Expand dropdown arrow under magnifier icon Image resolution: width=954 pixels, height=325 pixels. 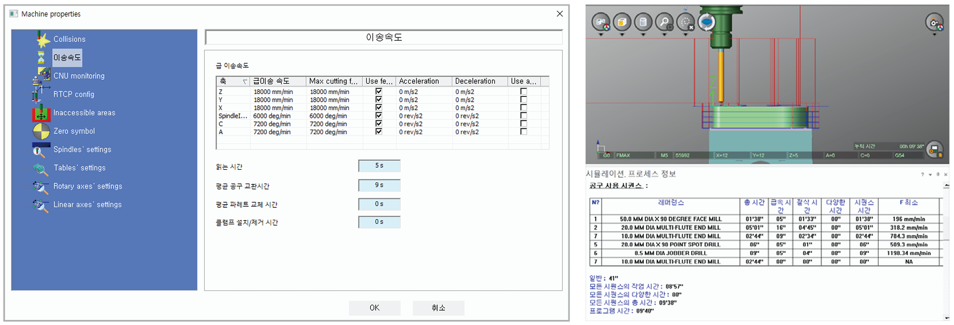pyautogui.click(x=664, y=35)
